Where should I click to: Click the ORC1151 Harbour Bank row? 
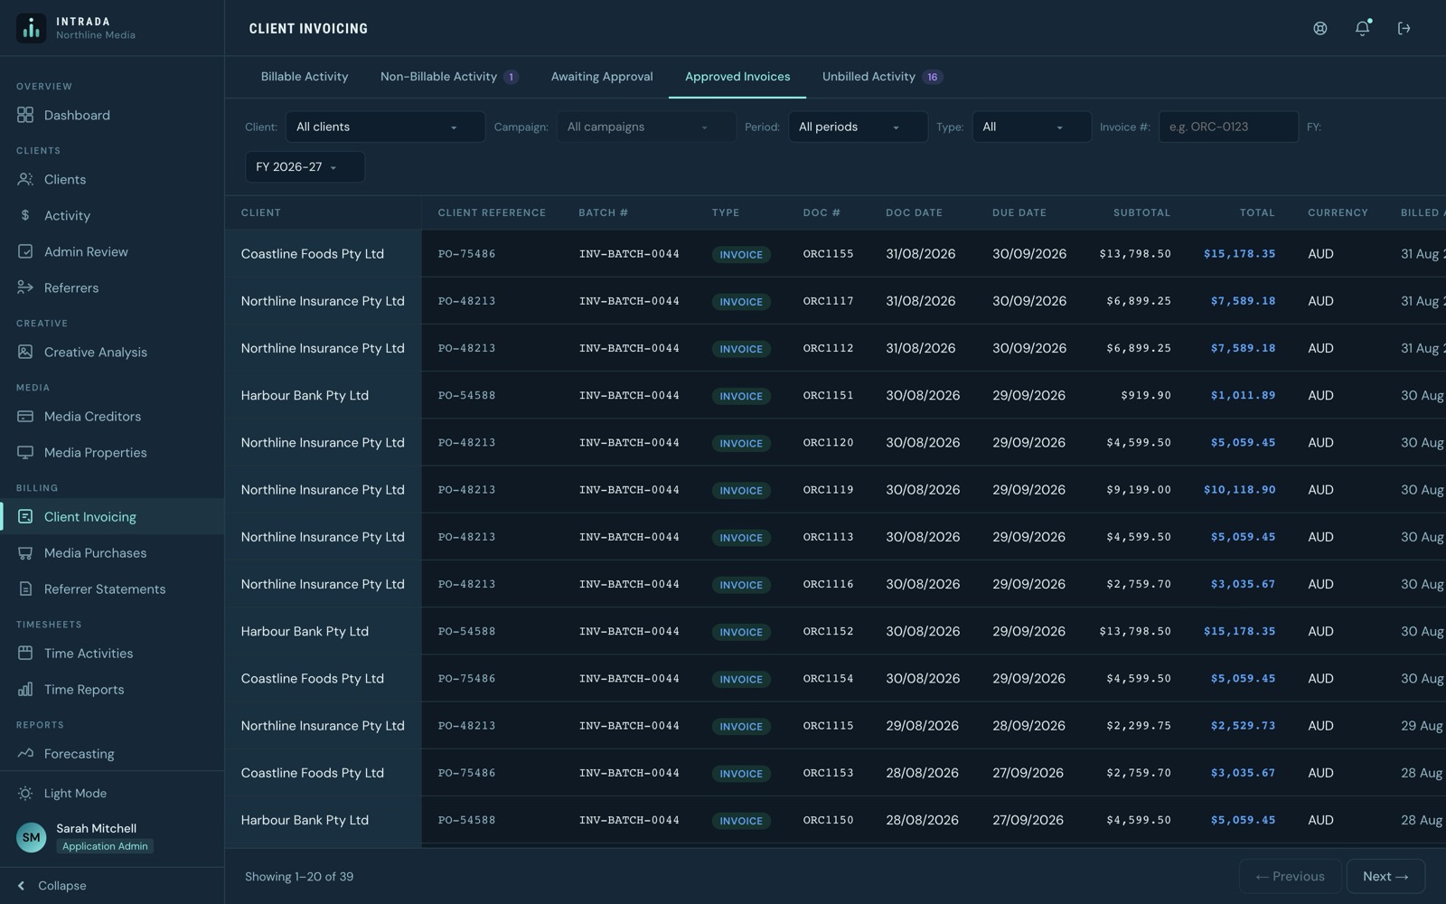click(x=835, y=395)
